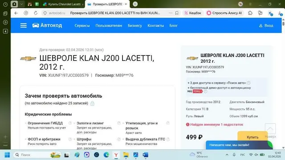285x160 pixels.
Task: Click the lock icon beside 25 записей
Action: click(x=92, y=103)
